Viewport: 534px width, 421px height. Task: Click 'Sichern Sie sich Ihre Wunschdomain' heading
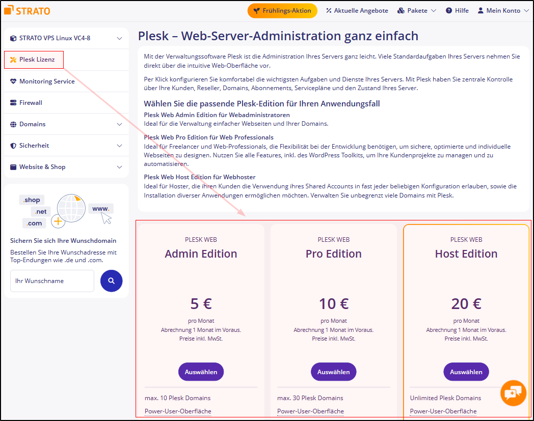(63, 241)
